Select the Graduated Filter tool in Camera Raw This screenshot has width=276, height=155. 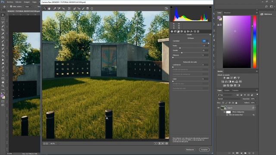point(88,9)
